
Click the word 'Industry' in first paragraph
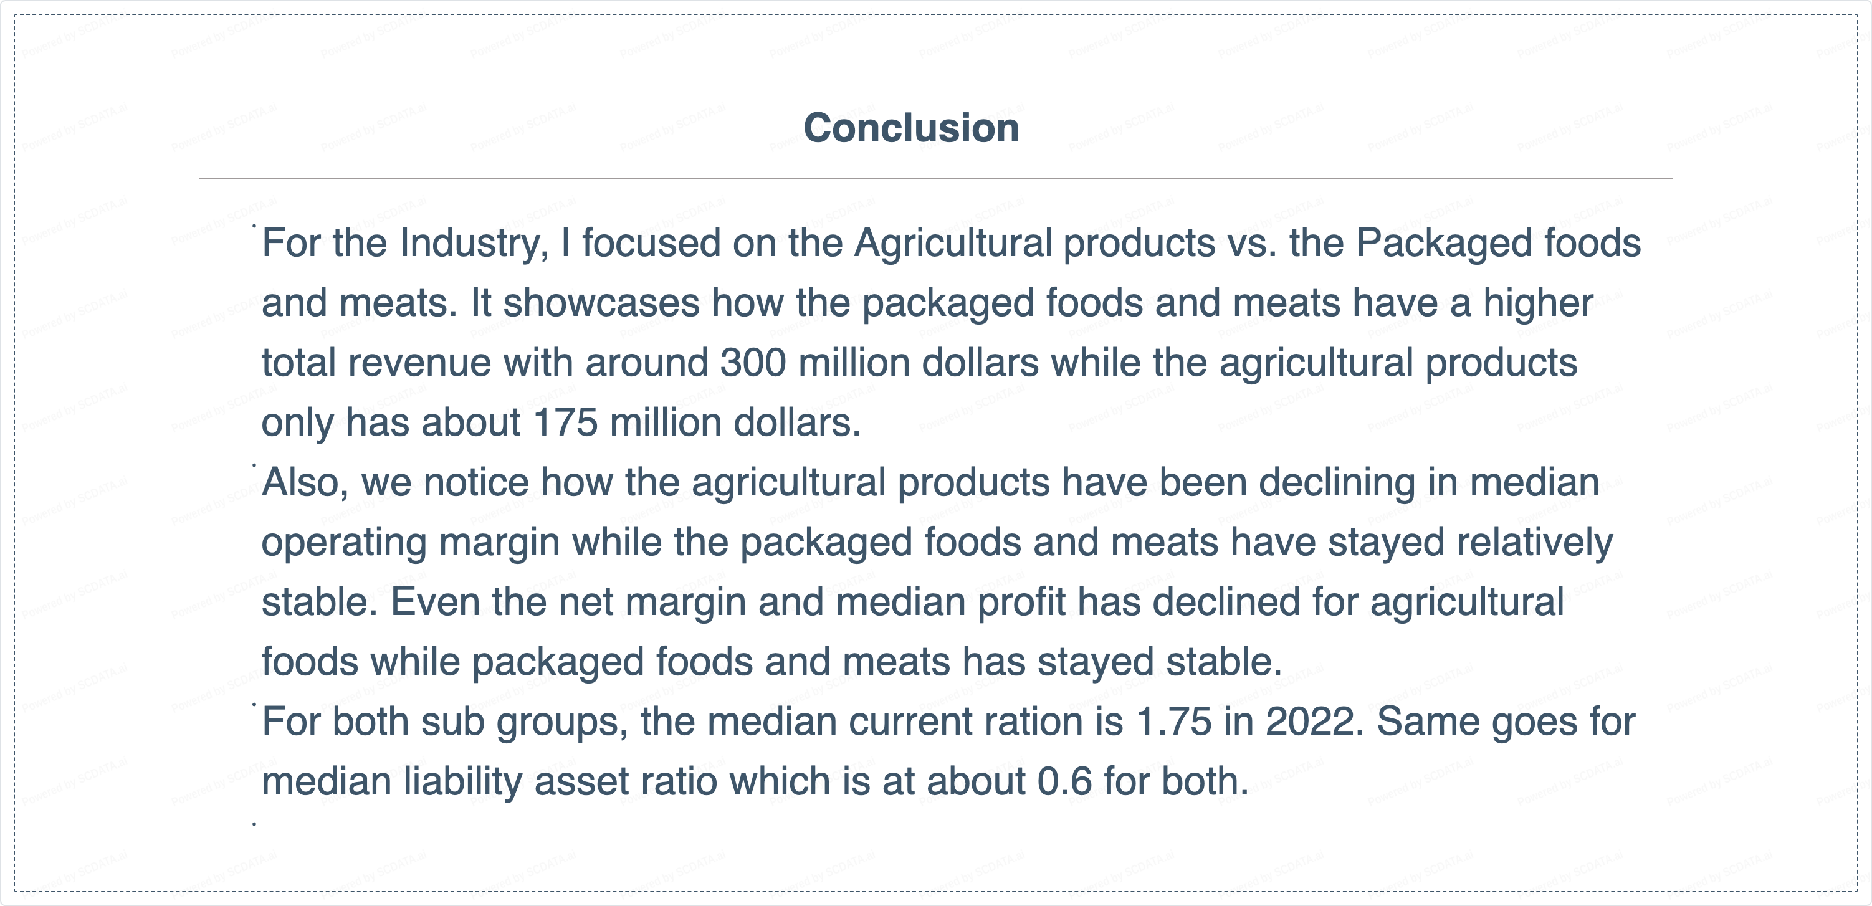pyautogui.click(x=474, y=242)
